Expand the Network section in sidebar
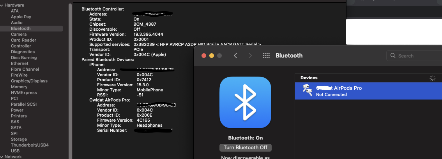 tap(2, 157)
